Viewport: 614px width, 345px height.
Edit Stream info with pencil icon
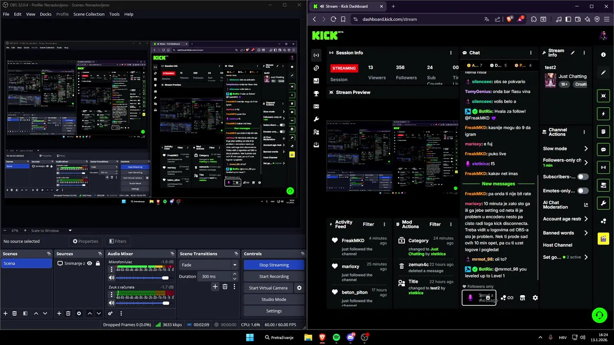click(573, 53)
